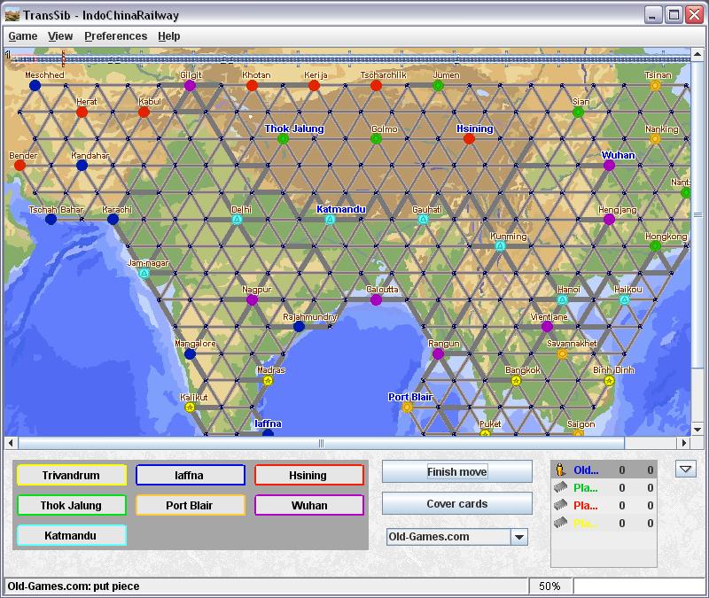Image resolution: width=709 pixels, height=598 pixels.
Task: Click the red Khotan city marker
Action: 252,85
